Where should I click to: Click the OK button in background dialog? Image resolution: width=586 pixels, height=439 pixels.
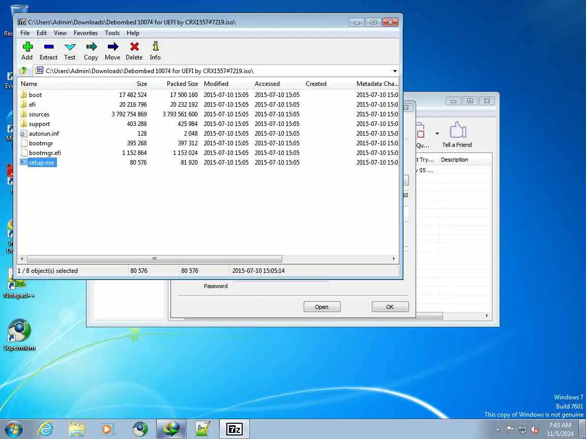pyautogui.click(x=390, y=307)
